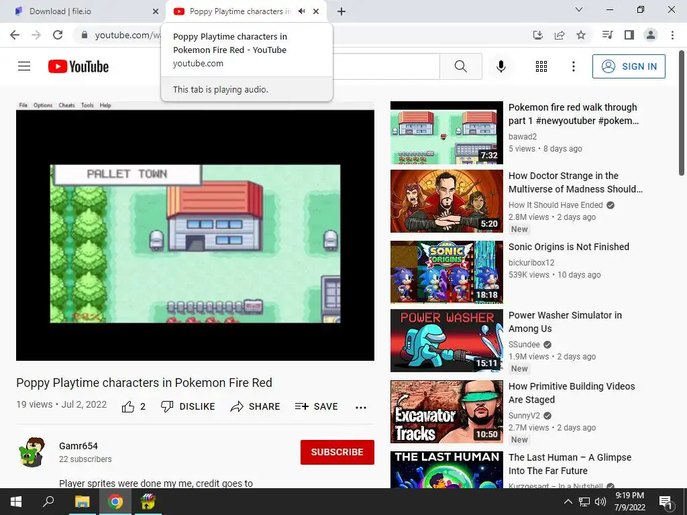Click the YouTube search magnifier button
Viewport: 687px width, 515px height.
[460, 66]
